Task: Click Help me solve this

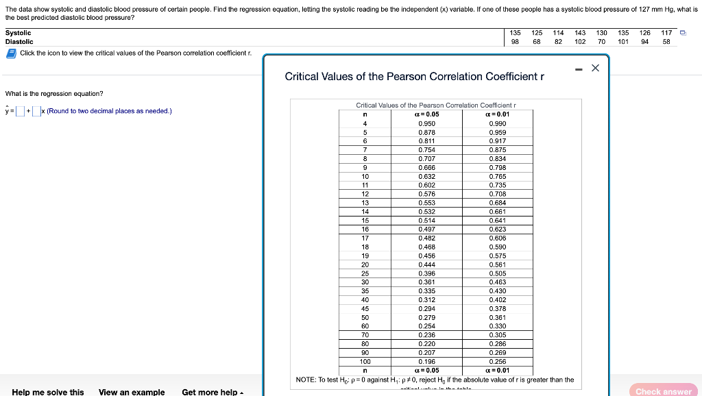Action: pos(48,392)
